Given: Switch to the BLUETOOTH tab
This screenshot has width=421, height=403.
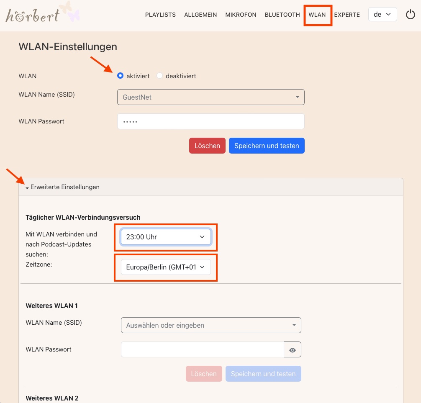Looking at the screenshot, I should click(x=282, y=15).
